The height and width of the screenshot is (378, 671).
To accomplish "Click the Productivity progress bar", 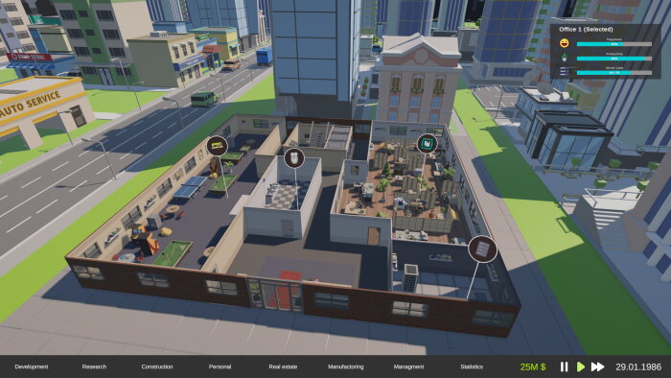I will (x=614, y=59).
